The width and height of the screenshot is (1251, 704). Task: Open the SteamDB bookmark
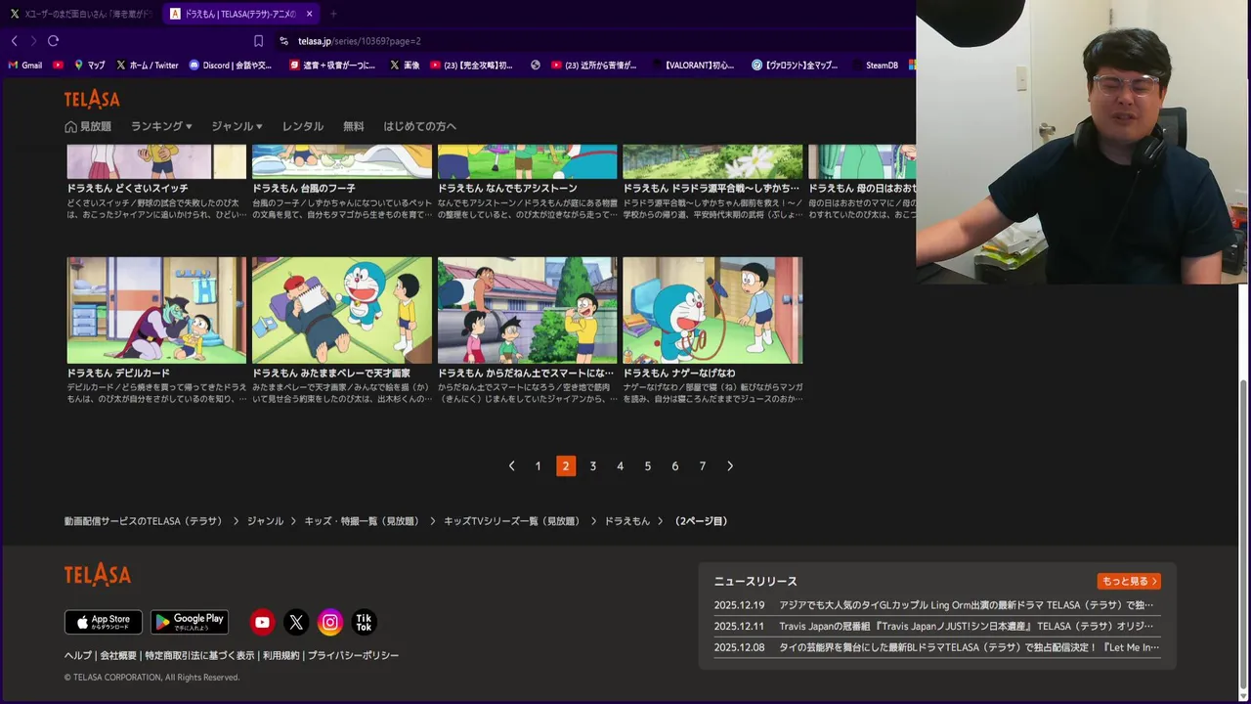tap(875, 66)
